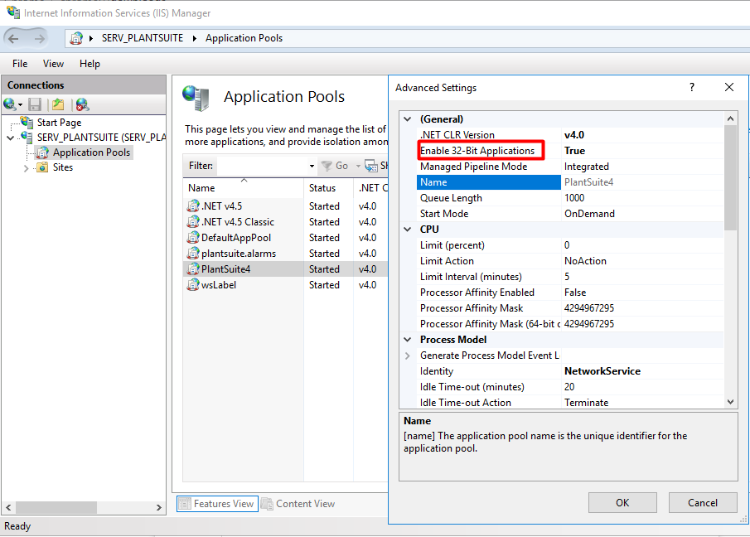This screenshot has height=537, width=750.
Task: Click OK in Advanced Settings
Action: (622, 502)
